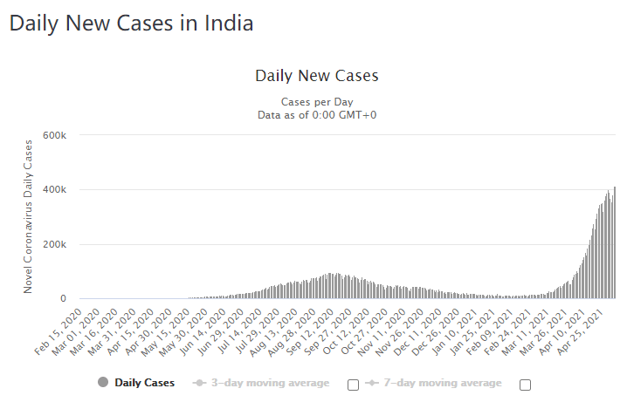Viewport: 627px width, 402px height.
Task: Click the September 2020 peak bar
Action: point(329,285)
